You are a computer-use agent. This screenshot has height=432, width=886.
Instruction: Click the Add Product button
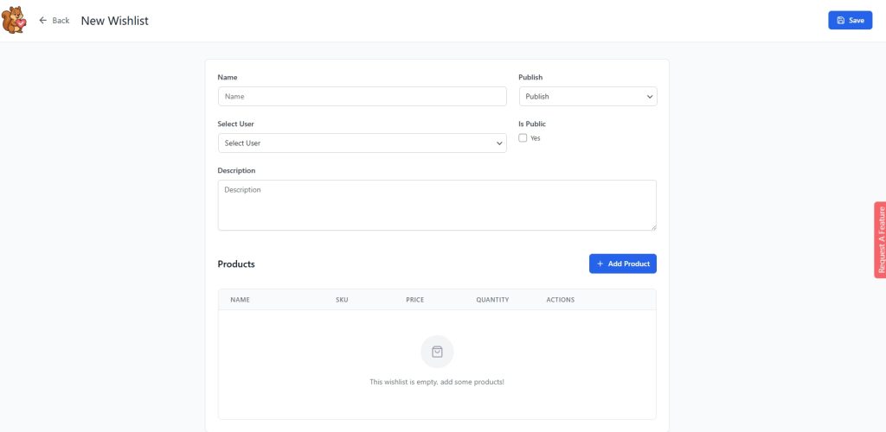point(622,264)
